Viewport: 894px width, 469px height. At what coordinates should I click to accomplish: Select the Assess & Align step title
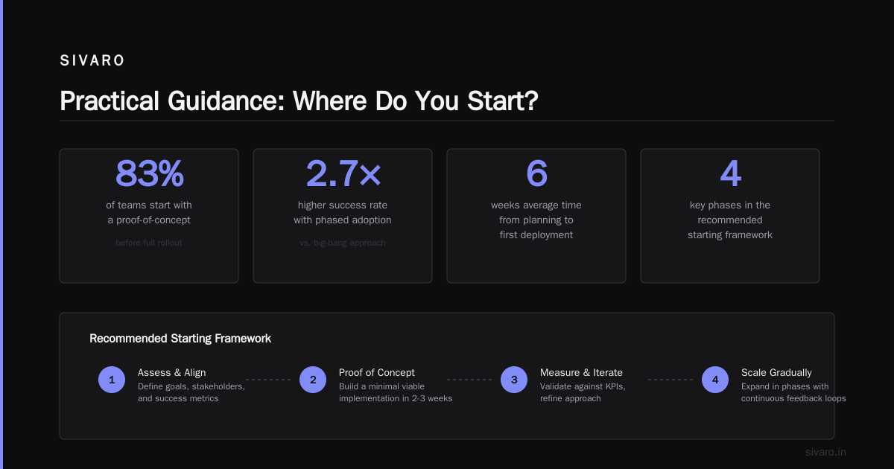[172, 372]
